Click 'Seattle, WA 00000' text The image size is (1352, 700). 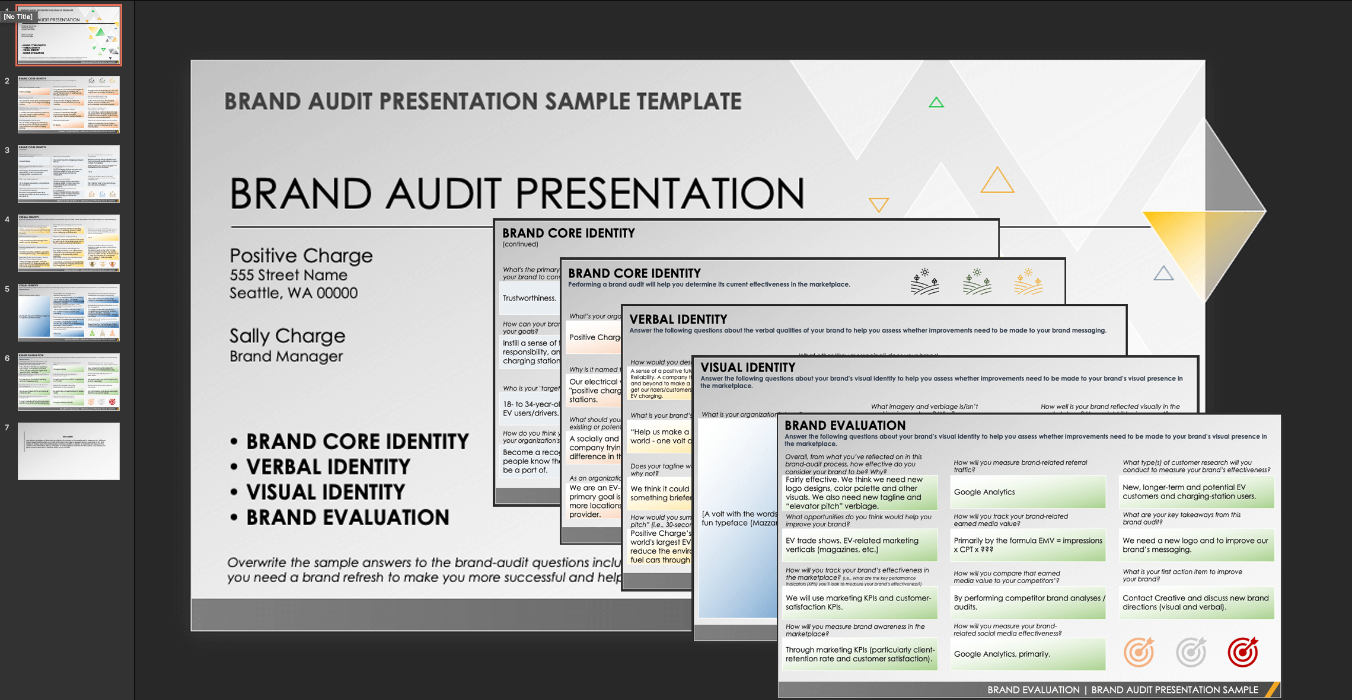(x=294, y=293)
